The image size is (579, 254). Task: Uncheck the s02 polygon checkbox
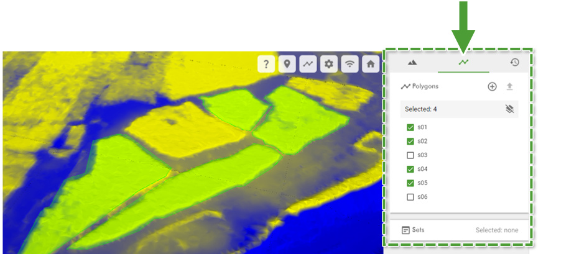click(410, 141)
